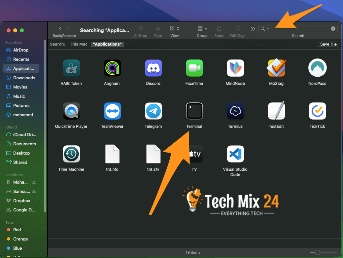Image resolution: width=343 pixels, height=258 pixels.
Task: Click the Visual Studio Code icon
Action: (x=236, y=154)
